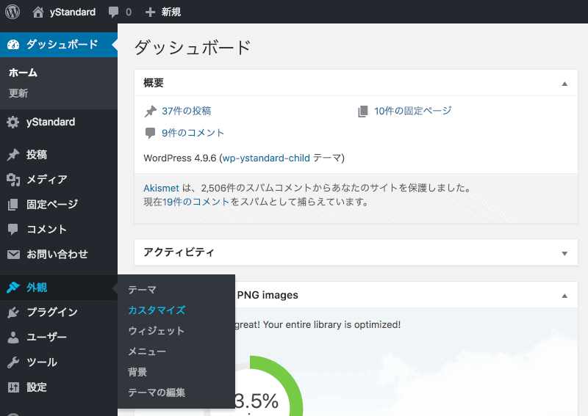Open the 9件のコメント link

193,133
